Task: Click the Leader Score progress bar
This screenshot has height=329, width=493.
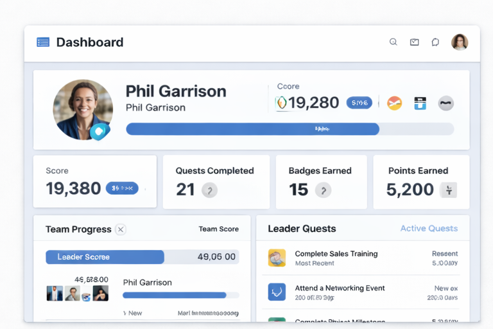Action: point(143,257)
